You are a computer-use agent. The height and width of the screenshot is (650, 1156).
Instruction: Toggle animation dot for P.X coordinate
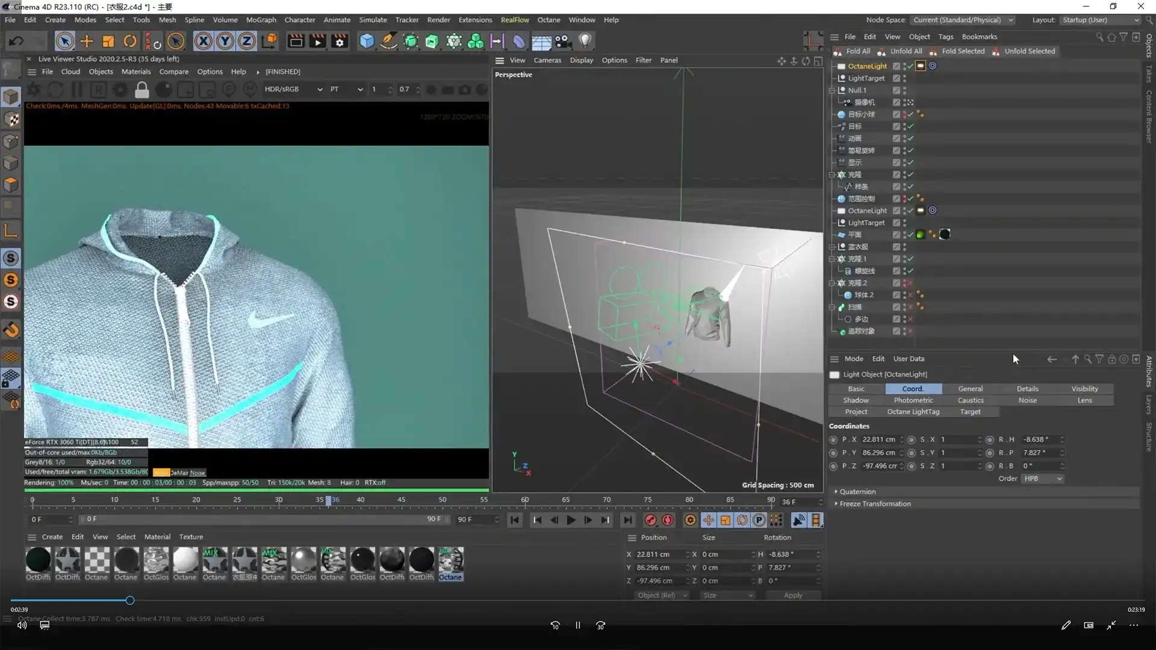click(x=833, y=440)
